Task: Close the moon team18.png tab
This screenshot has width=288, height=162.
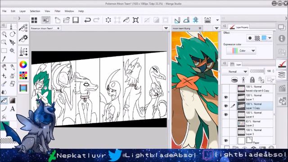Action: click(200, 28)
